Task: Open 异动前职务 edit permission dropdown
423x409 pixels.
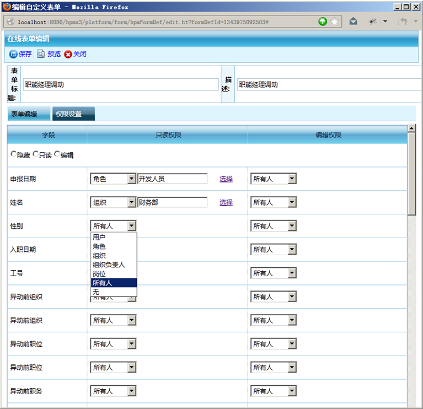Action: [274, 391]
